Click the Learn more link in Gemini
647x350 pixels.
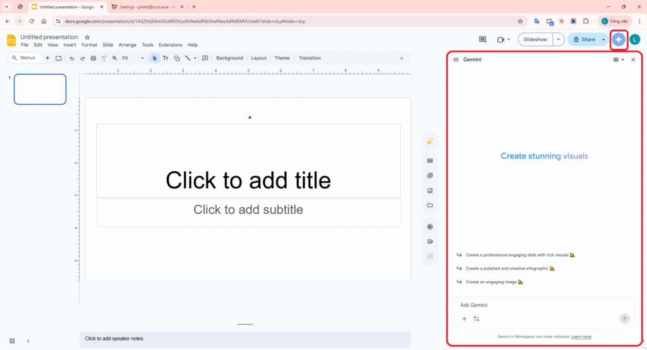(581, 337)
